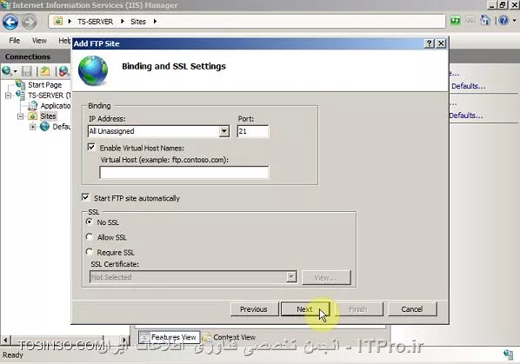
Task: Click the Cancel button
Action: click(x=412, y=309)
